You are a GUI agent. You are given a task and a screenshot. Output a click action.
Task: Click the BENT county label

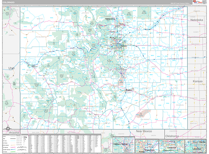163,100
